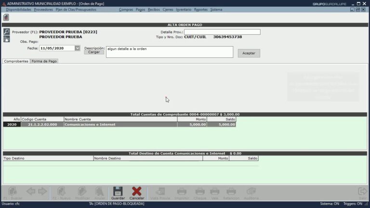Viewport: 370px width, 208px height.
Task: Click the clipboard icon in top toolbar
Action: click(x=6, y=17)
